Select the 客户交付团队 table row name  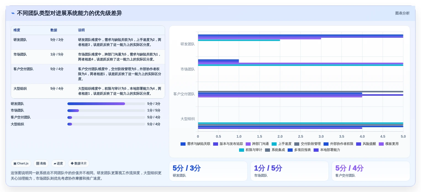pyautogui.click(x=23, y=69)
